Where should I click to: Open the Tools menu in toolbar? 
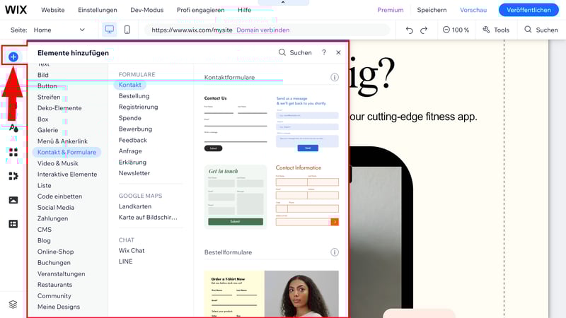(x=496, y=30)
